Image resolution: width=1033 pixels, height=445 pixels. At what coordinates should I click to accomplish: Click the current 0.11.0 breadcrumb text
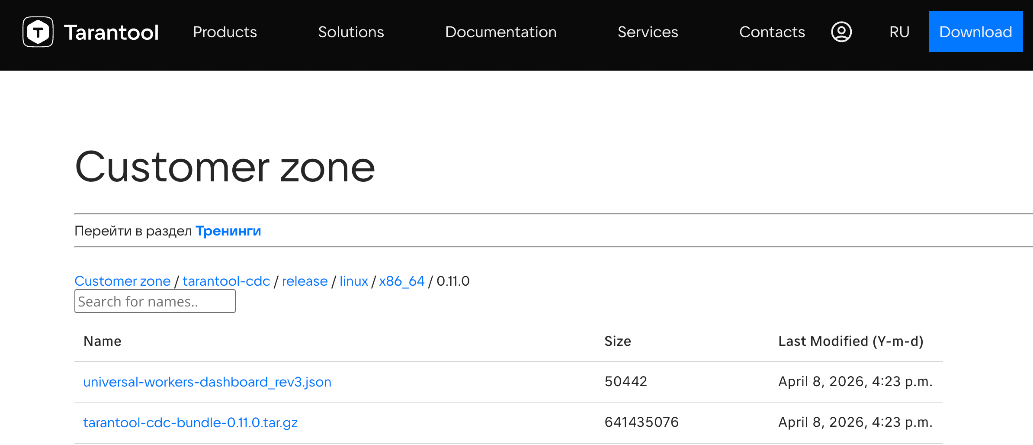pos(453,281)
